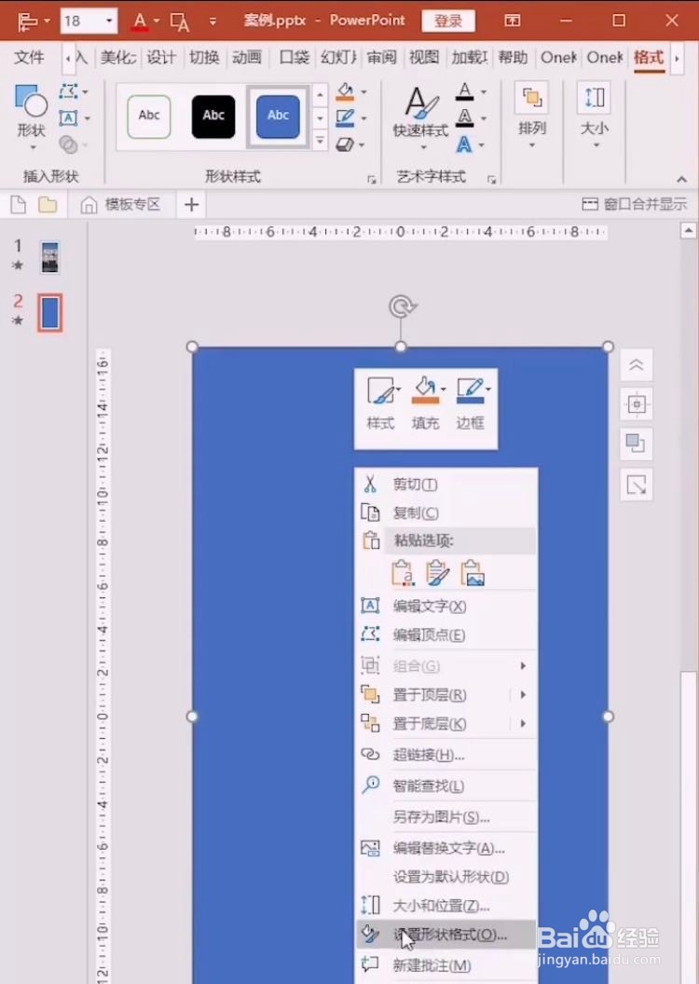Open the 形状 shapes gallery
The width and height of the screenshot is (699, 984).
tap(31, 117)
